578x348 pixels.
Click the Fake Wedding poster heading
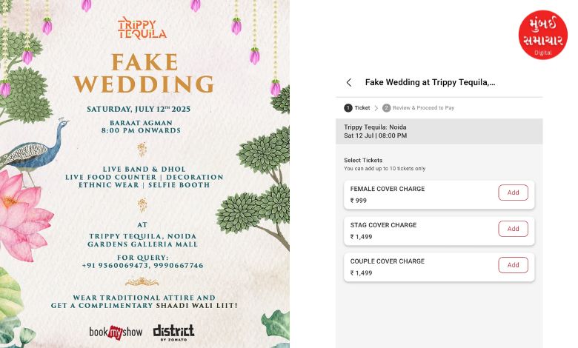click(x=144, y=73)
